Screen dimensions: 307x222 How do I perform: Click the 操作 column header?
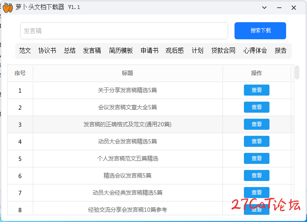point(257,73)
